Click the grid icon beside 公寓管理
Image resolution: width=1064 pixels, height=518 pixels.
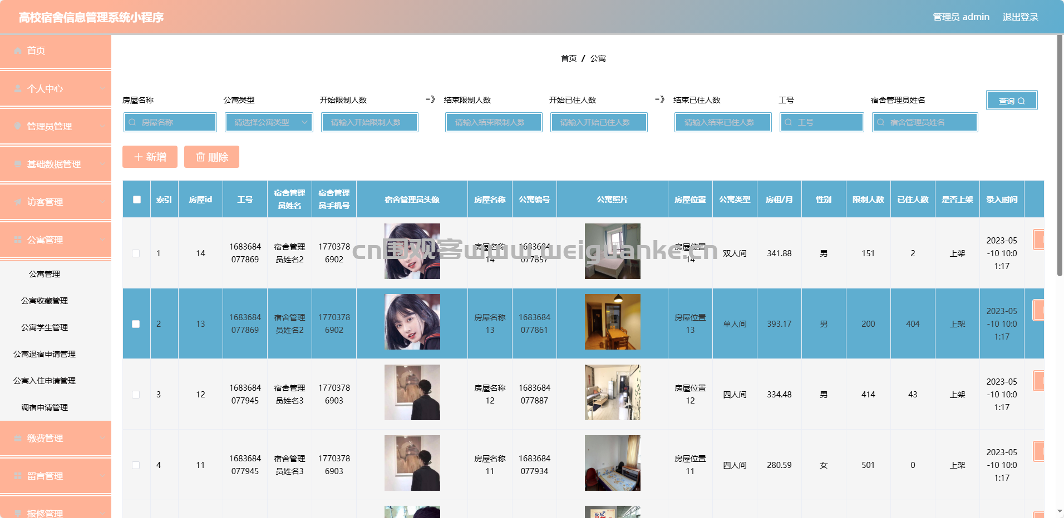tap(18, 240)
